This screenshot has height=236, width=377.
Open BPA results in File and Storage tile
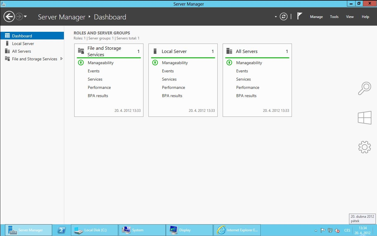pyautogui.click(x=98, y=96)
